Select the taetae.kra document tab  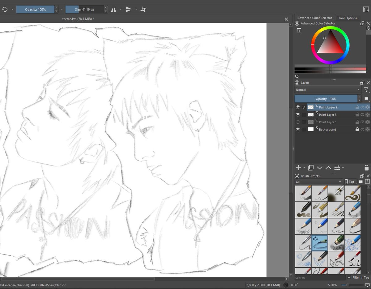pos(78,19)
